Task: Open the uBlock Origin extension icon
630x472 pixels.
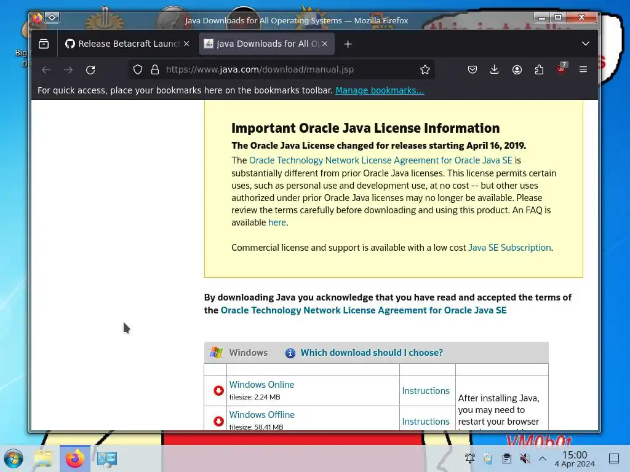Action: (x=561, y=69)
